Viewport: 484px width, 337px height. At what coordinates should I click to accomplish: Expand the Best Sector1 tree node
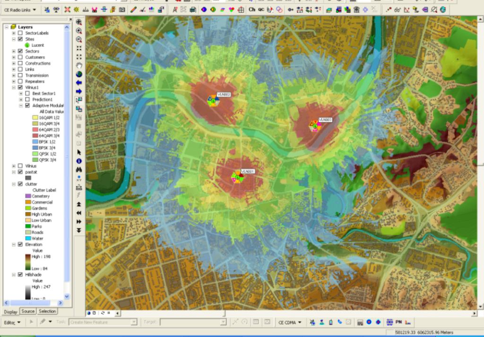click(x=21, y=93)
